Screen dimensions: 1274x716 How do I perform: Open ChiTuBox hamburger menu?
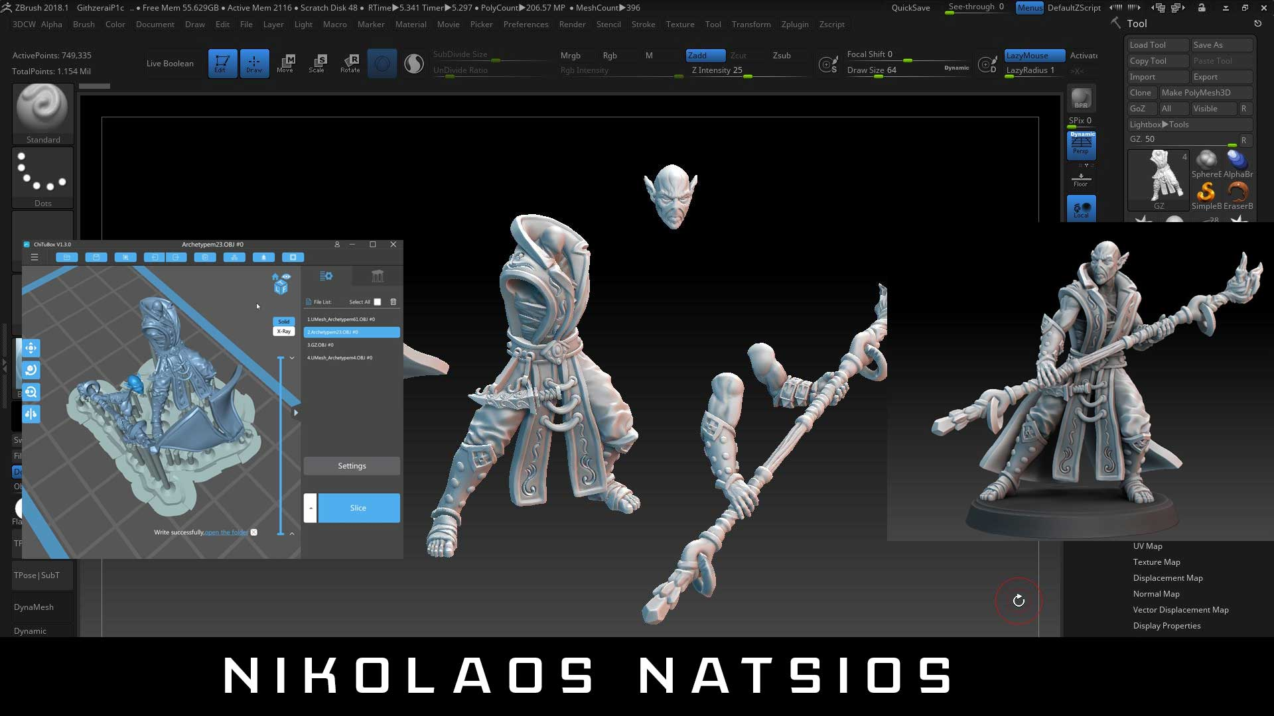point(35,257)
